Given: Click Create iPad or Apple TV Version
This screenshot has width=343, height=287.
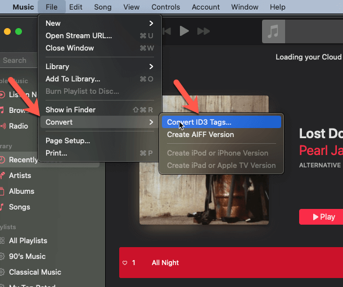Looking at the screenshot, I should pos(222,165).
